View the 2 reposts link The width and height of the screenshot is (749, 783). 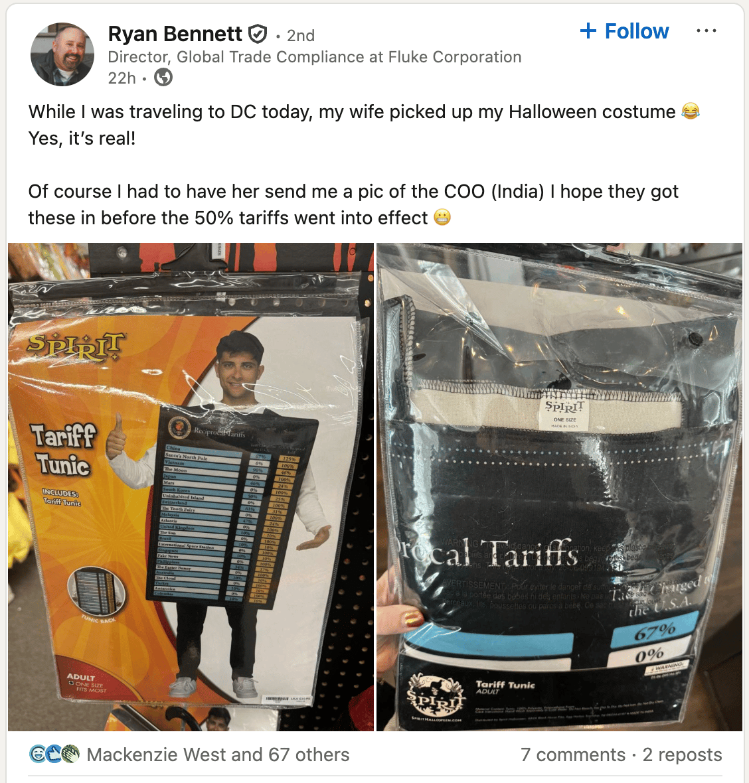682,754
